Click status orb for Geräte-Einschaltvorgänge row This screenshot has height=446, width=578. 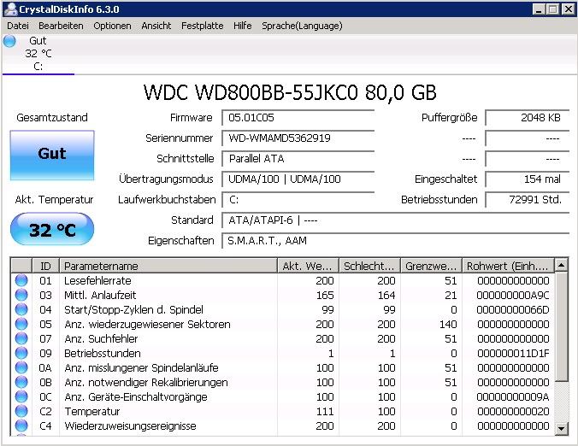click(x=21, y=396)
